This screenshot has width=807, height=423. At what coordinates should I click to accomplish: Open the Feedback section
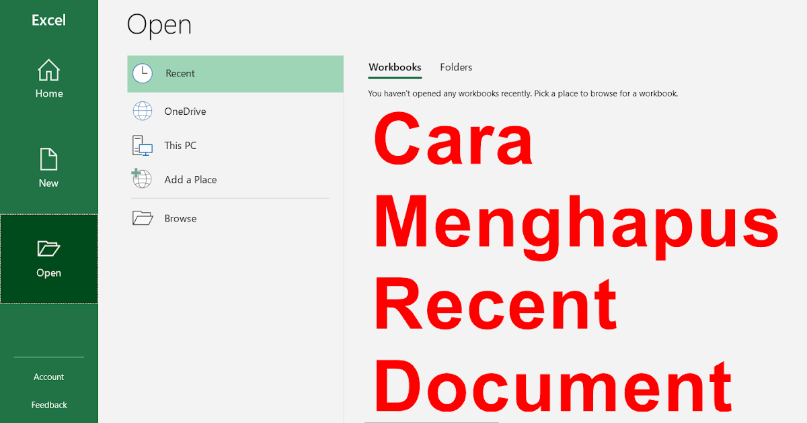pos(48,404)
